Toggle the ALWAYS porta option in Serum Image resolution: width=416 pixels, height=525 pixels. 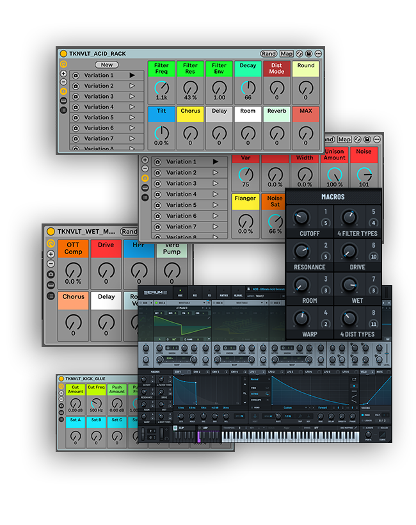coord(364,428)
